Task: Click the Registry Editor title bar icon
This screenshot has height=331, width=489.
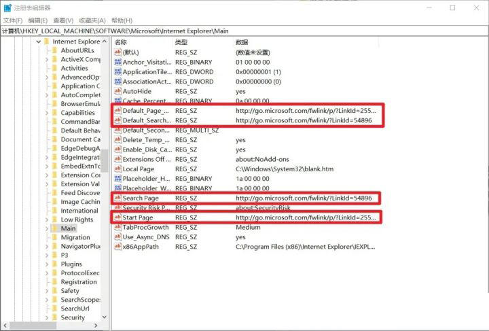Action: pyautogui.click(x=7, y=7)
